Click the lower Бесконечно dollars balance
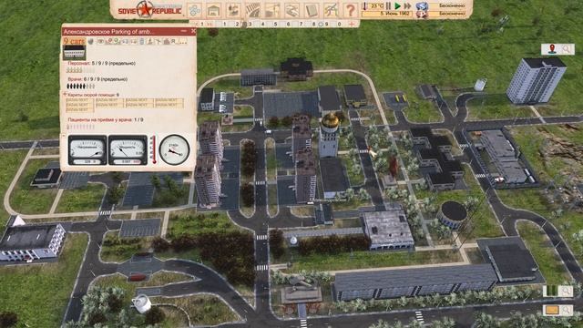This screenshot has height=328, width=583. [x=452, y=14]
